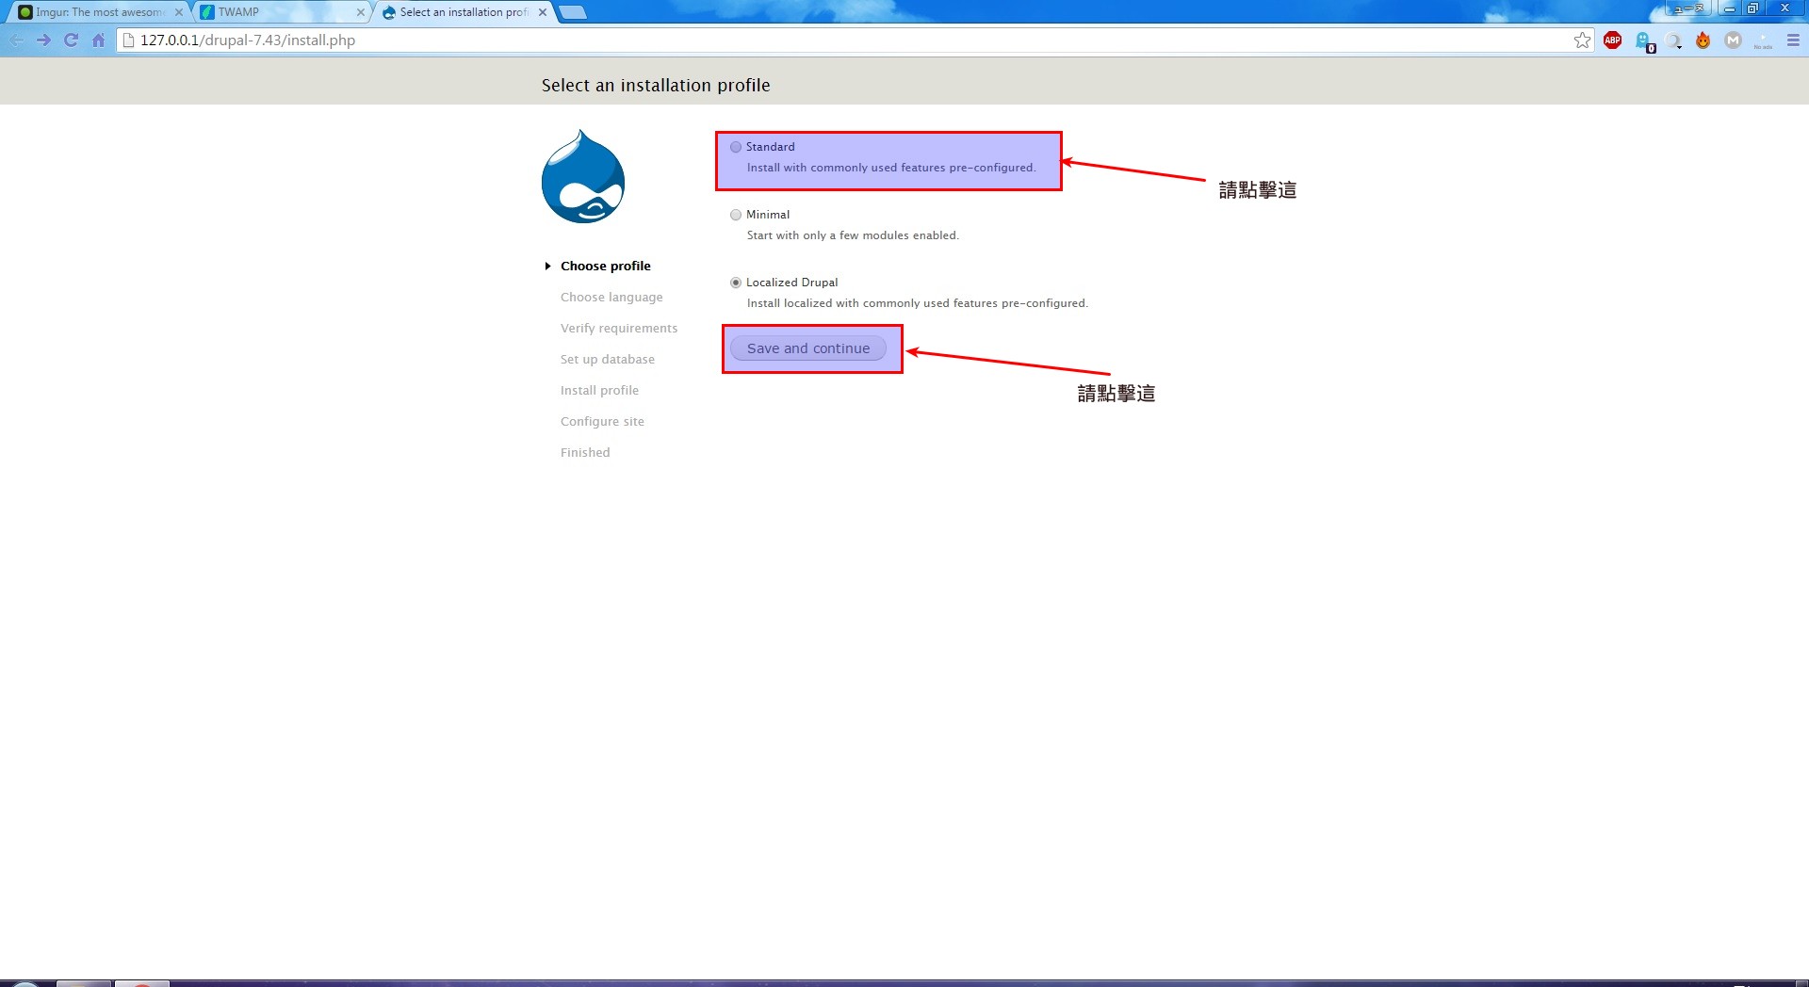Click the Configure site step
1809x987 pixels.
[x=602, y=422]
